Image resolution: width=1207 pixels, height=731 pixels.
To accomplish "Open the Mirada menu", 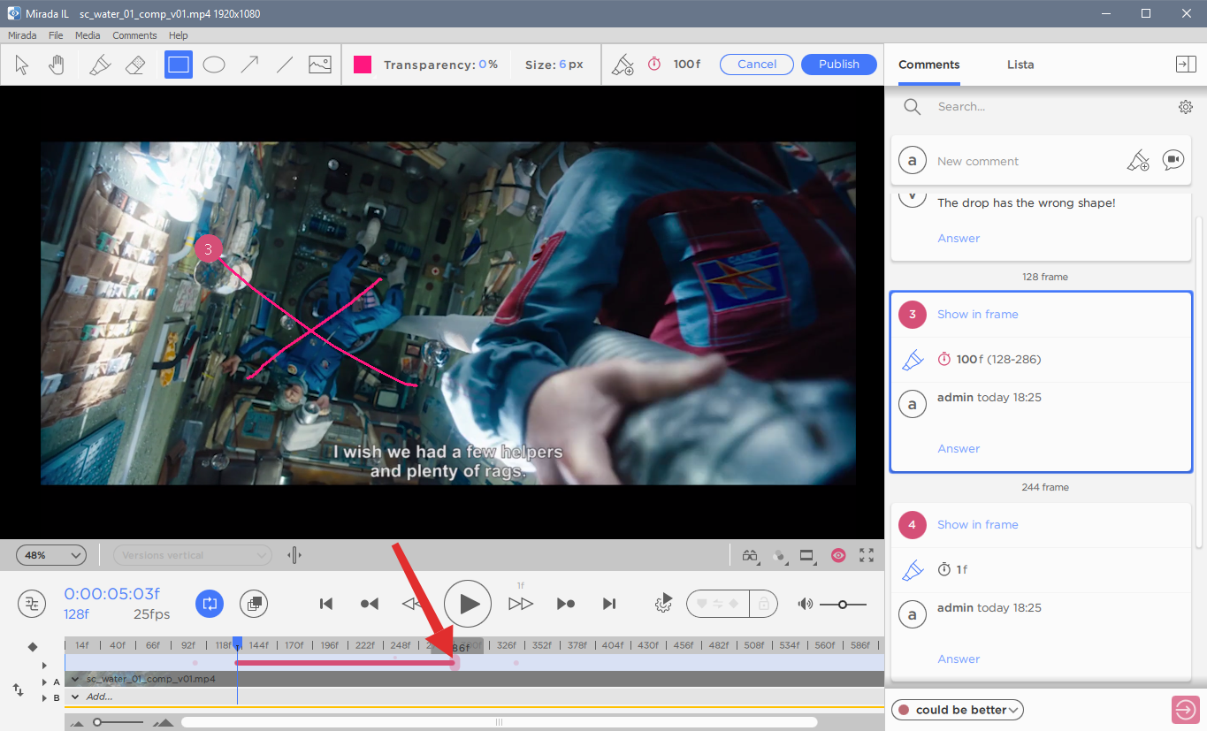I will (x=22, y=35).
